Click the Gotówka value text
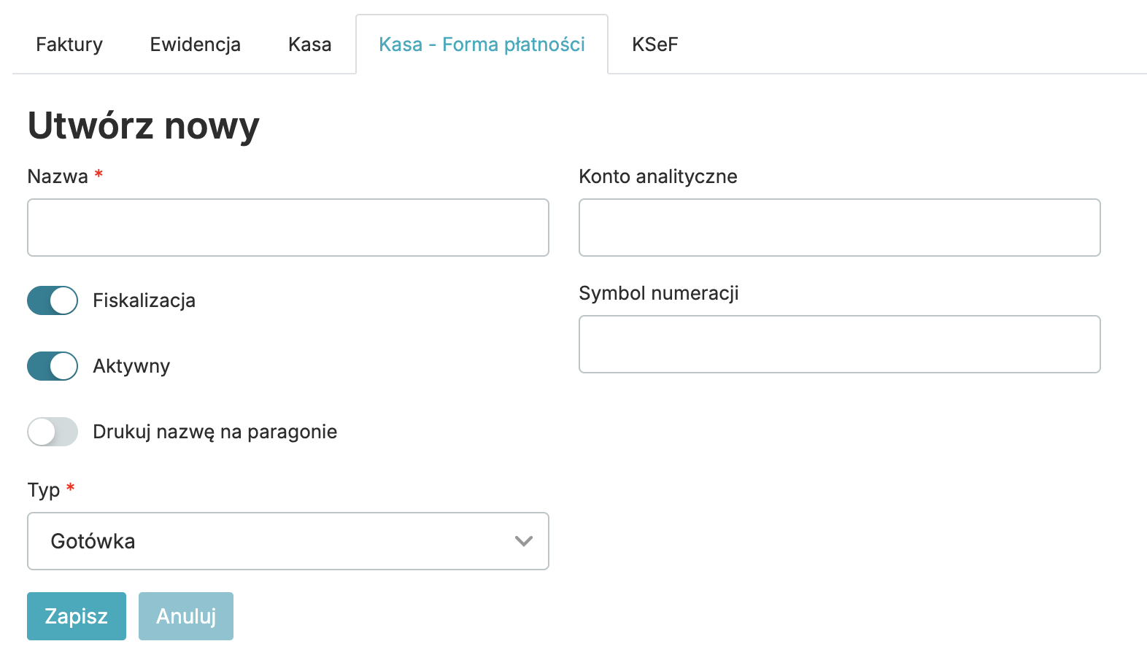1147x668 pixels. [x=93, y=541]
